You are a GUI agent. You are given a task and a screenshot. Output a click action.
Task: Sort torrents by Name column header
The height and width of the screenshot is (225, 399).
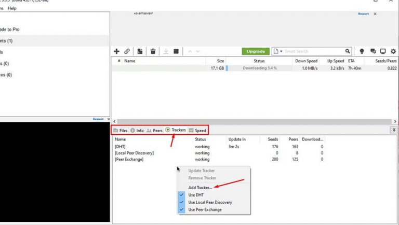[x=129, y=61]
